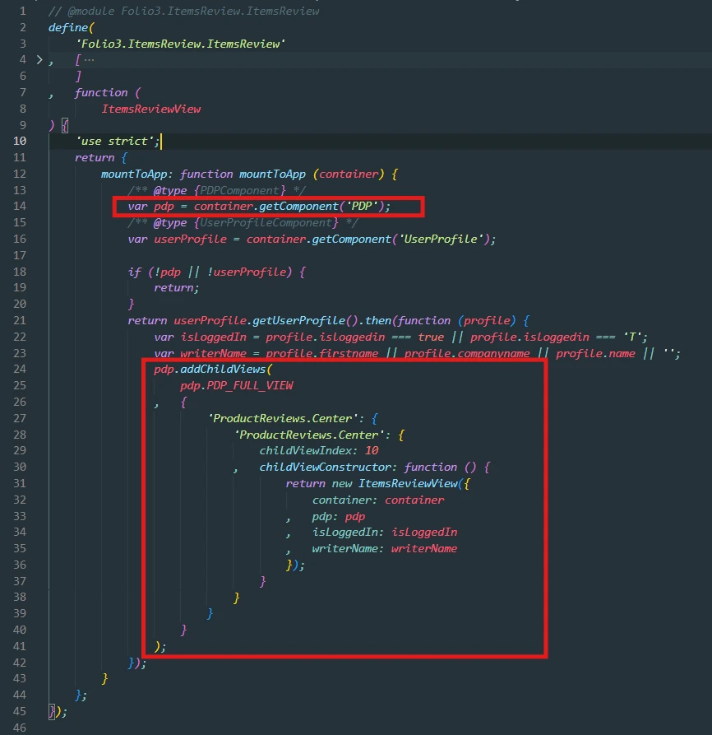The image size is (712, 735).
Task: Click the collapsed ellipsis after the bracket on line 4
Action: point(89,59)
